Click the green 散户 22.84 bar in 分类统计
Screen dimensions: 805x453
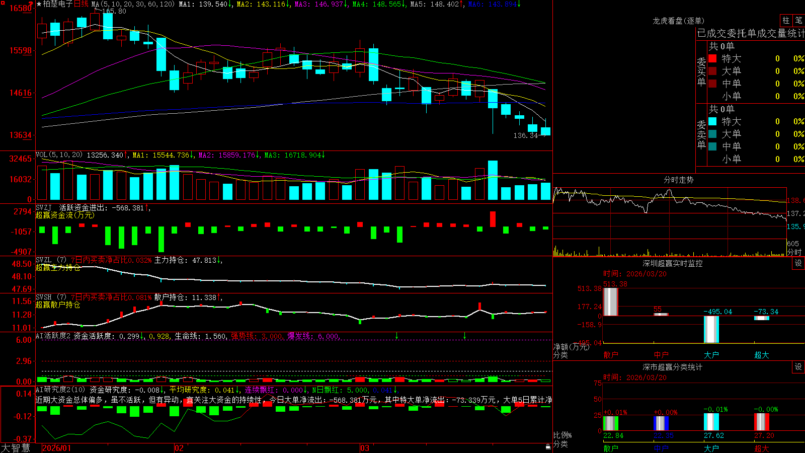611,423
